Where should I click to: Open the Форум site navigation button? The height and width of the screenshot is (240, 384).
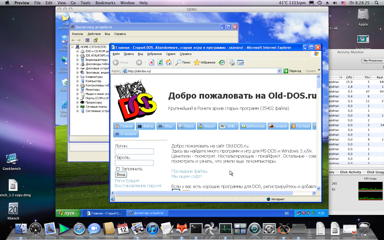pos(207,126)
